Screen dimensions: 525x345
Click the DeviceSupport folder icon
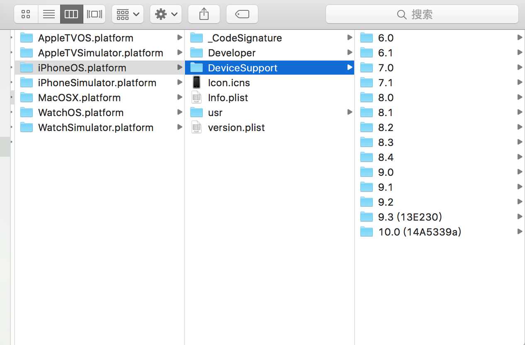coord(197,68)
